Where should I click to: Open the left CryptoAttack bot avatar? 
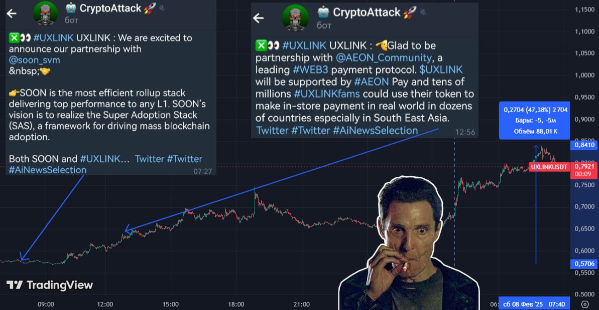(x=46, y=14)
